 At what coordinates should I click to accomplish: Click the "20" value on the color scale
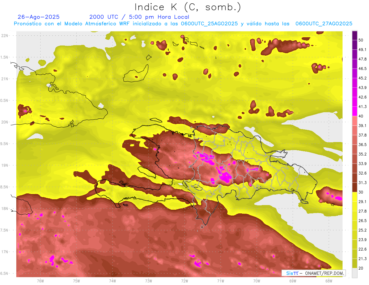tap(361, 268)
